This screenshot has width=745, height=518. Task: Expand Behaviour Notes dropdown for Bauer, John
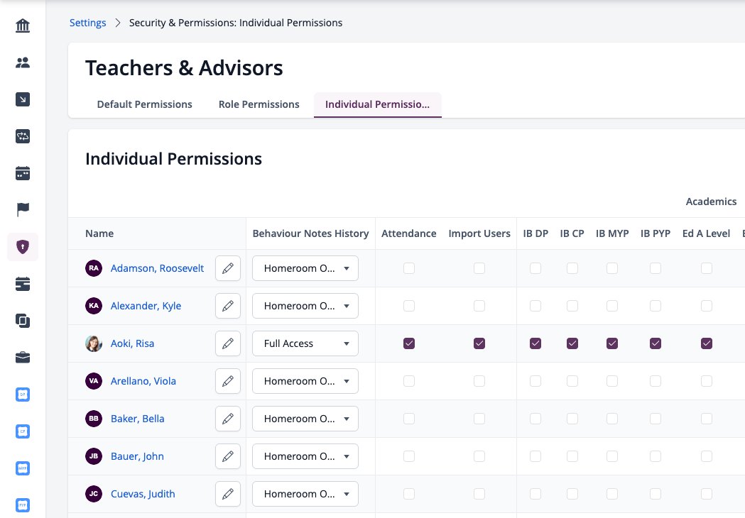[x=305, y=456]
